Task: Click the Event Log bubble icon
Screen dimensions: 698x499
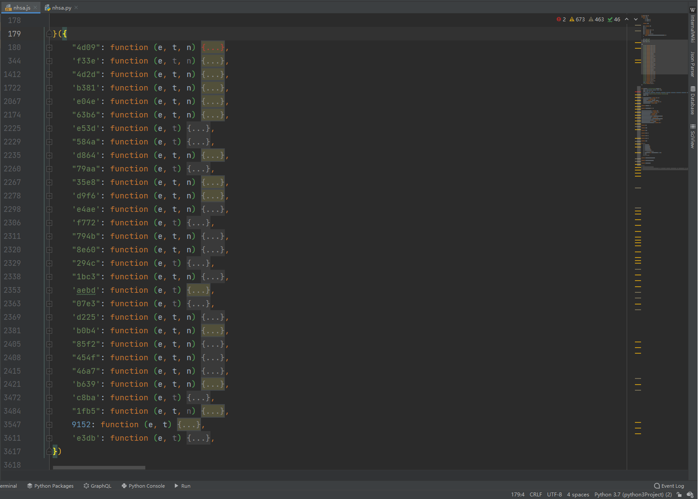Action: [657, 486]
